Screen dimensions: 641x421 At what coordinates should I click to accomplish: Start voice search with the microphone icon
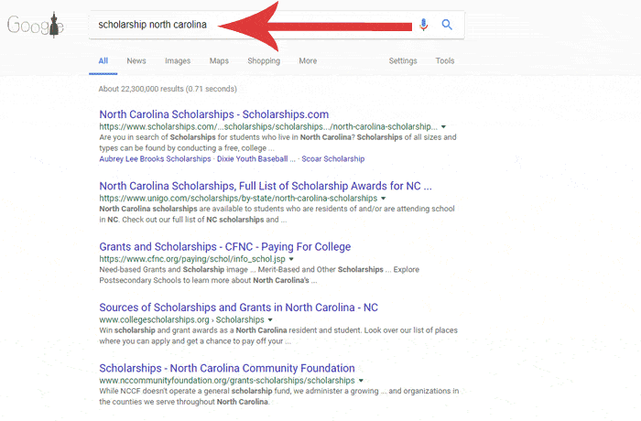click(423, 25)
